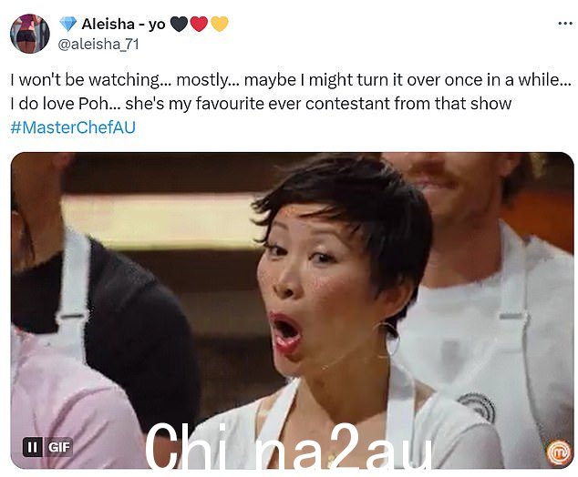Click the yellow heart emoji
Viewport: 578px width, 477px height.
point(220,24)
